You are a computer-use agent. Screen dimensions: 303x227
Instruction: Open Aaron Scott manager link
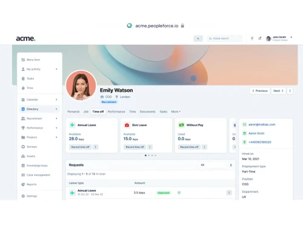[x=256, y=133]
